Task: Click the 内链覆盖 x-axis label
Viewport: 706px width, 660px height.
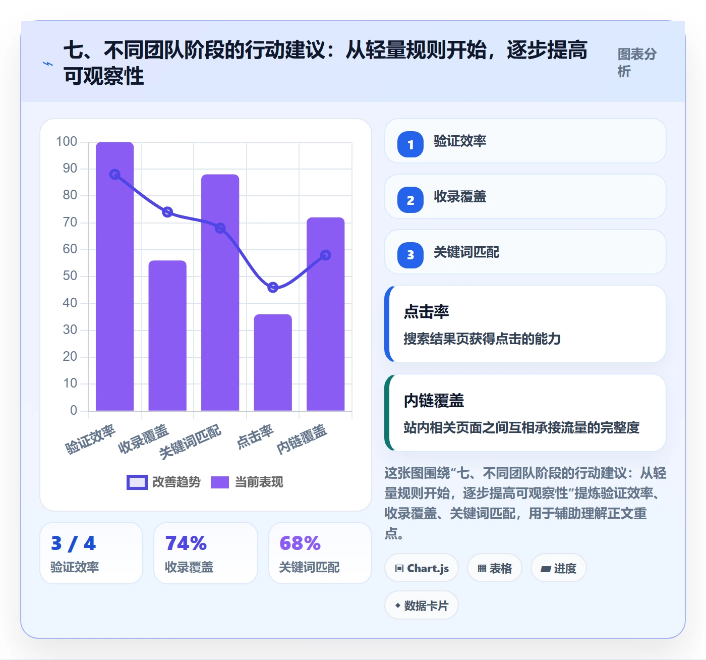Action: (302, 439)
